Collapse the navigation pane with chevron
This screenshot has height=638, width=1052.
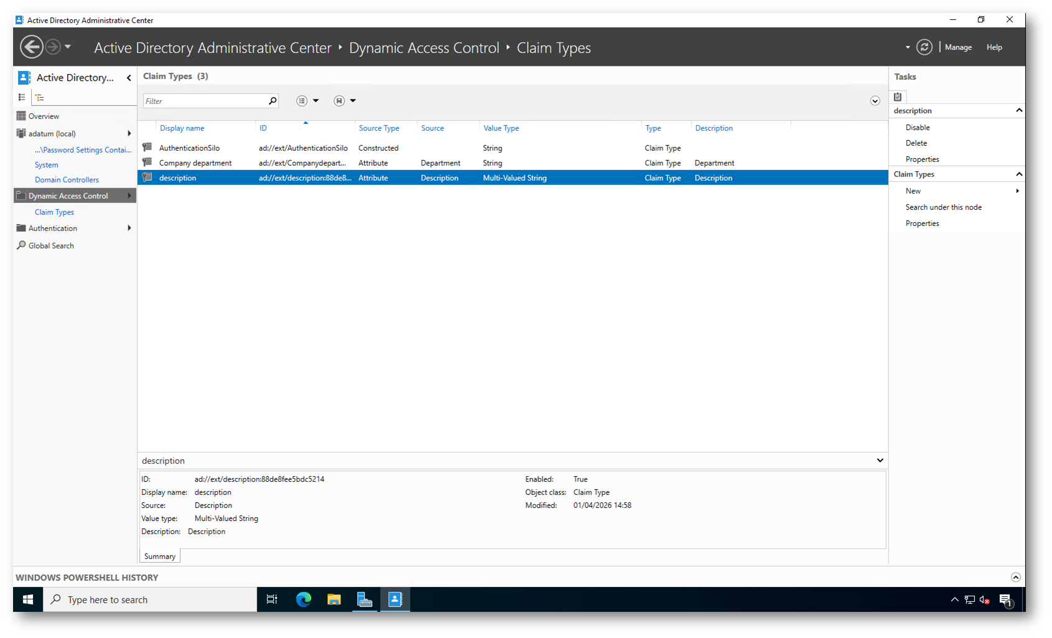[129, 78]
